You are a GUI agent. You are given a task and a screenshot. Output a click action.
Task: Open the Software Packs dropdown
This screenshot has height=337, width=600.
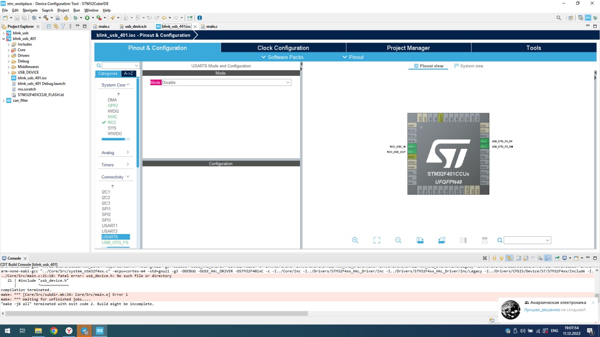click(282, 57)
